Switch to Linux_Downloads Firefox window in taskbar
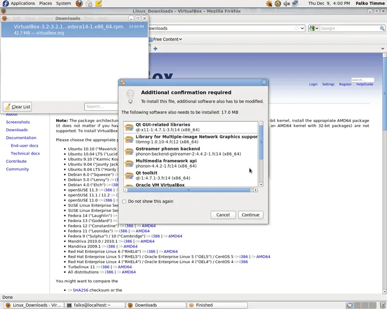Image resolution: width=387 pixels, height=309 pixels. click(34, 305)
